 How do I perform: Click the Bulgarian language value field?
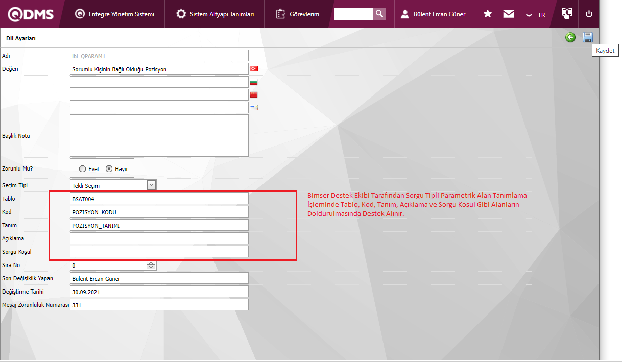point(159,82)
